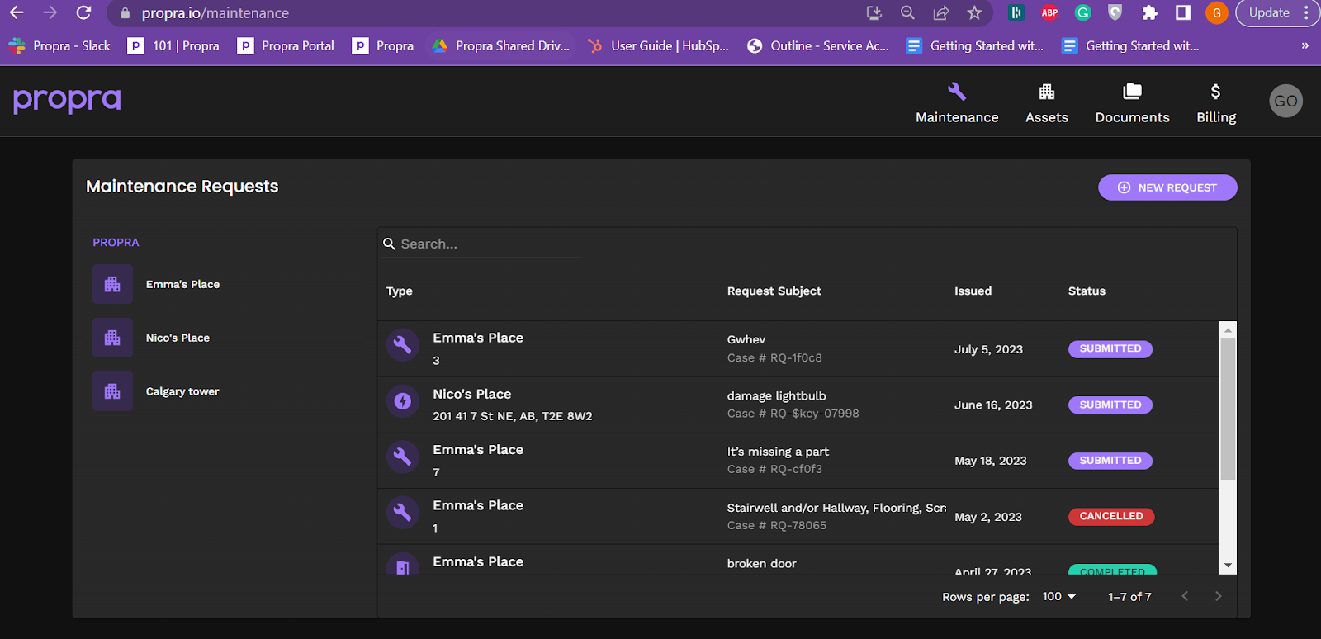The width and height of the screenshot is (1321, 639).
Task: Open the Extensions puzzle piece icon
Action: 1149,12
